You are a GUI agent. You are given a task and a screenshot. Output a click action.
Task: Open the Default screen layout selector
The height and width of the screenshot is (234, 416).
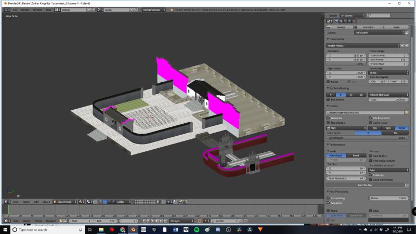58,10
